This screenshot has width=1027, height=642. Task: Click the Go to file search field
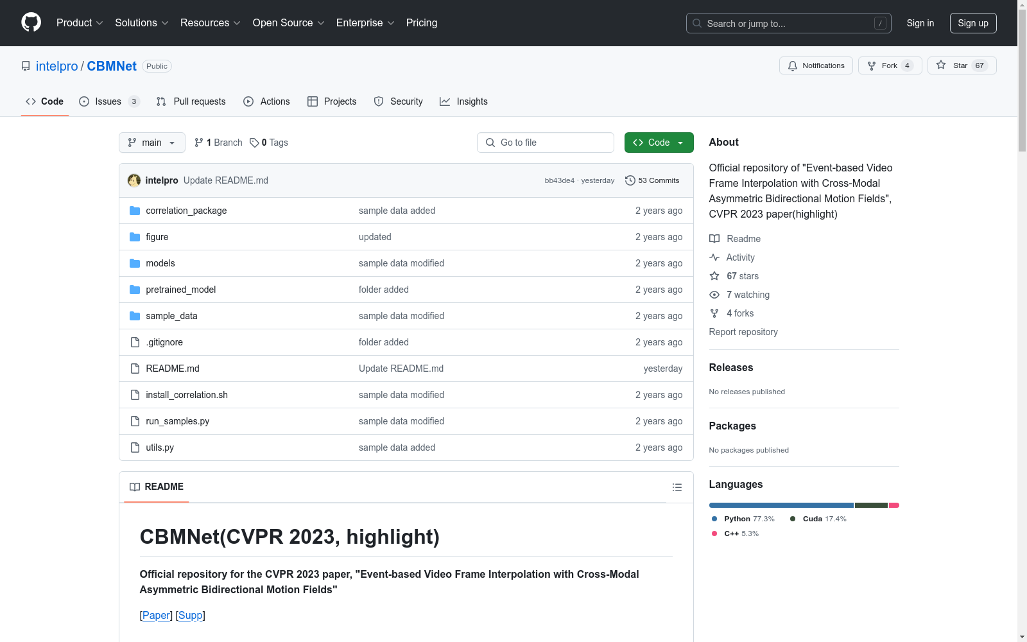click(546, 143)
